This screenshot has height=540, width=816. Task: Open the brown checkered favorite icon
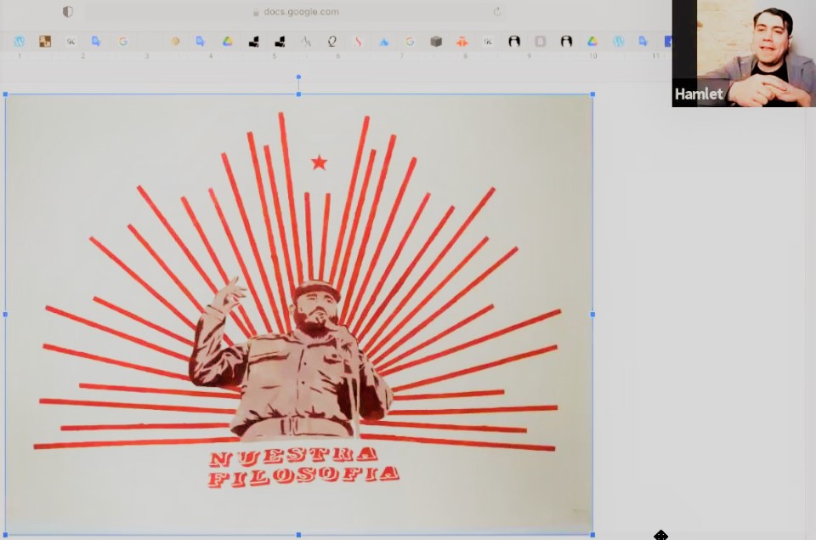45,41
